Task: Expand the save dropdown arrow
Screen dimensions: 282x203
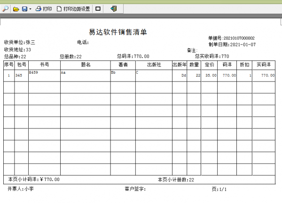Action: pyautogui.click(x=30, y=9)
